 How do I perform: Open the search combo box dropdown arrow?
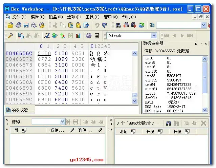tap(203, 25)
